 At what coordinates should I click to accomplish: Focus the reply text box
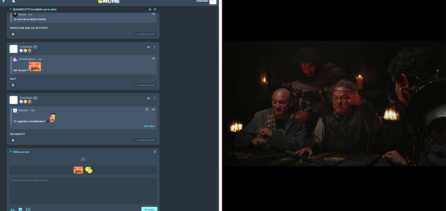pos(83,191)
